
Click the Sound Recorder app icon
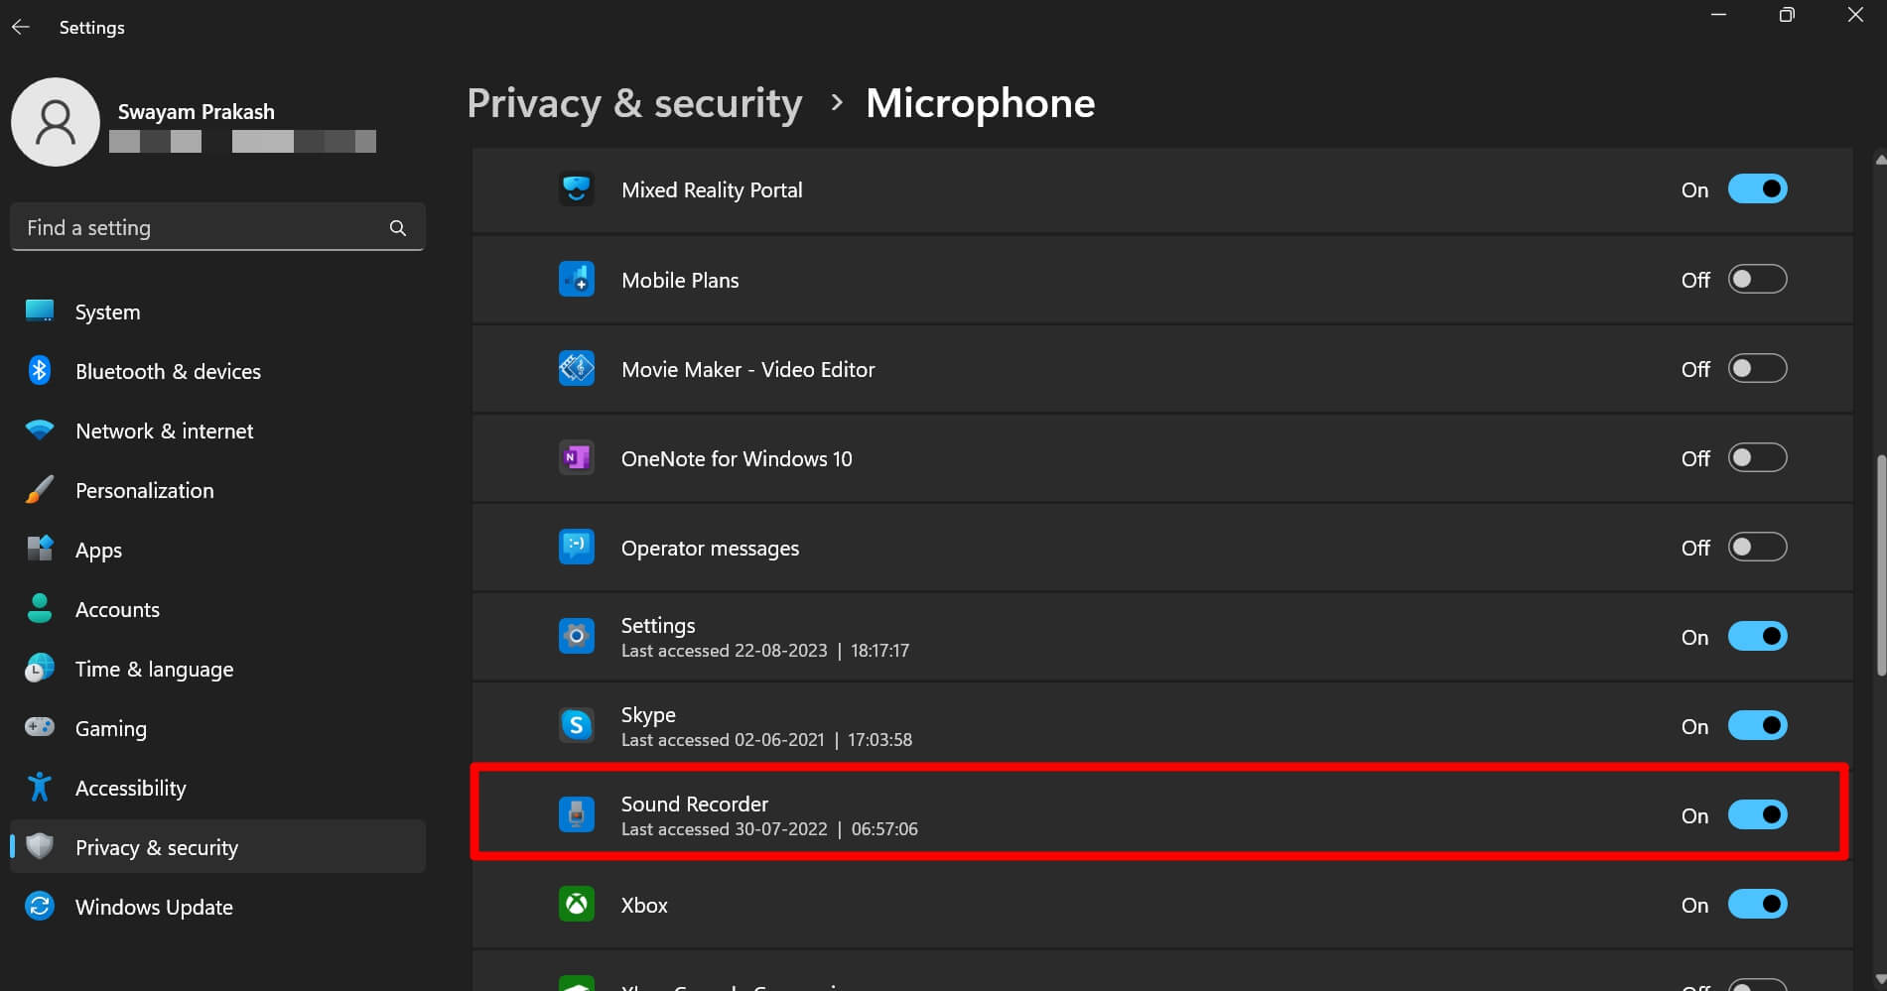(x=576, y=814)
